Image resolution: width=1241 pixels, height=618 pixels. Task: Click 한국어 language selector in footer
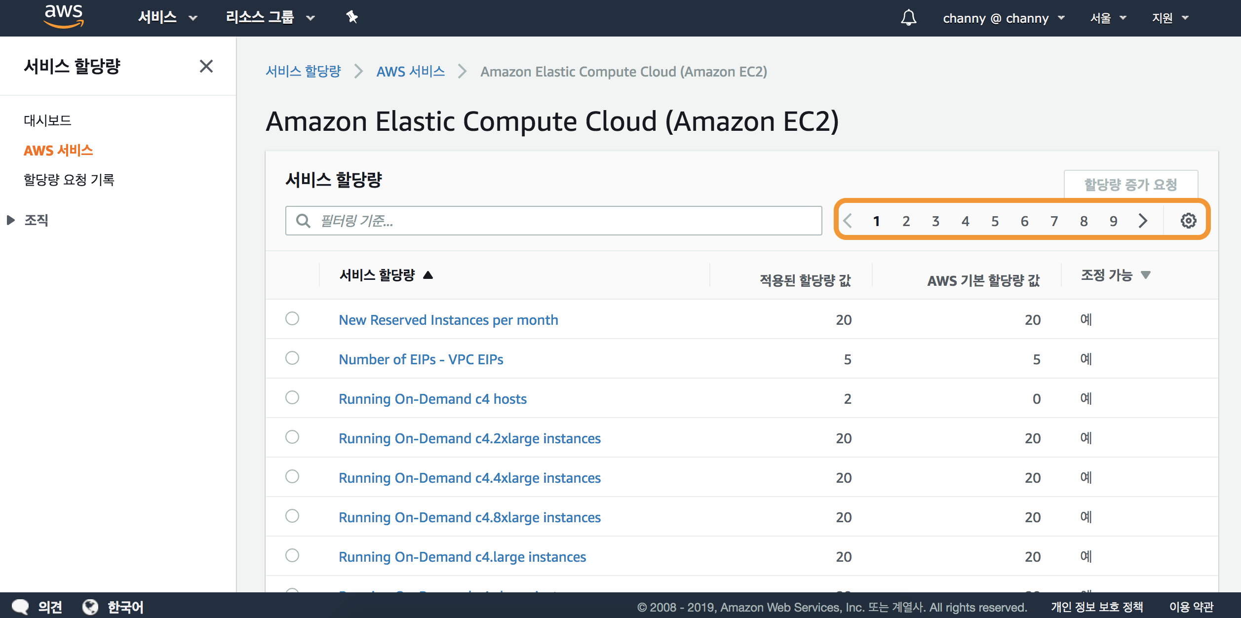[125, 607]
